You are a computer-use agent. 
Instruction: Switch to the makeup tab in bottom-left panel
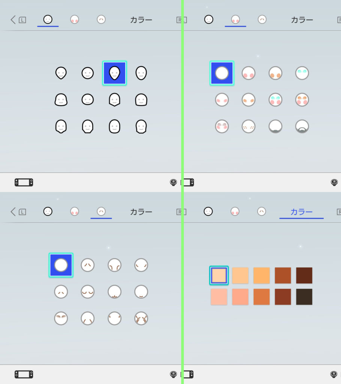pos(75,211)
